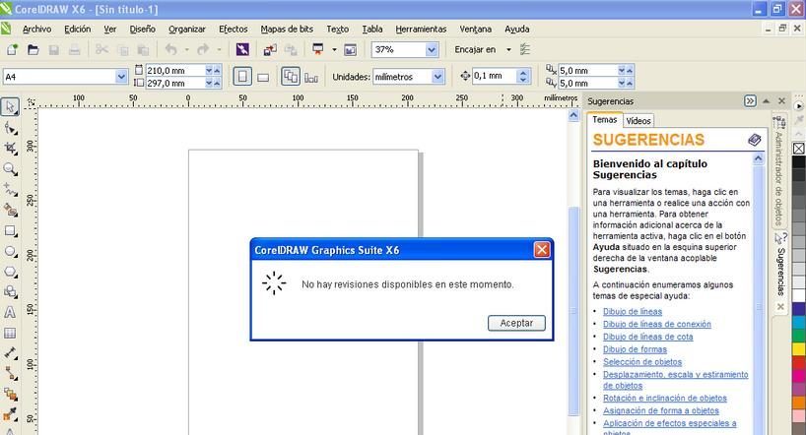Viewport: 806px width, 435px height.
Task: Activate the Zoom magnifier tool
Action: (x=10, y=169)
